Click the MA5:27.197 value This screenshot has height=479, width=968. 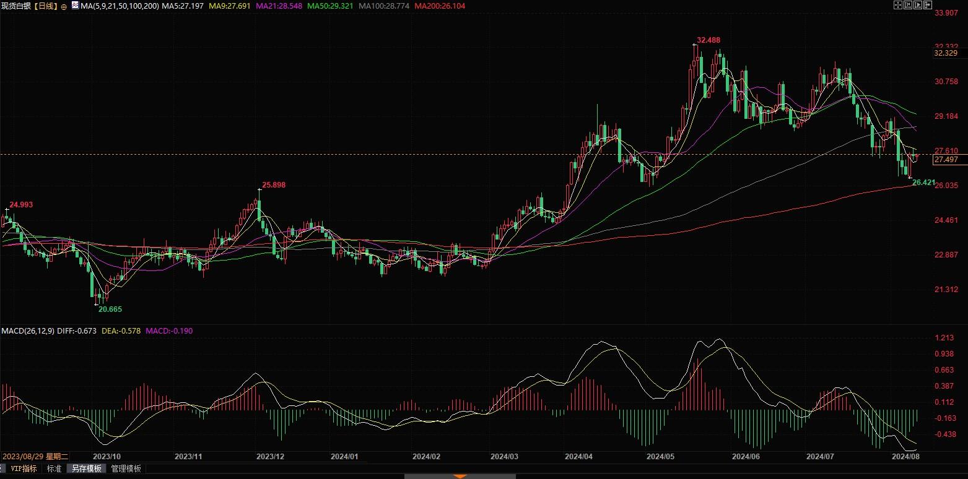[184, 6]
